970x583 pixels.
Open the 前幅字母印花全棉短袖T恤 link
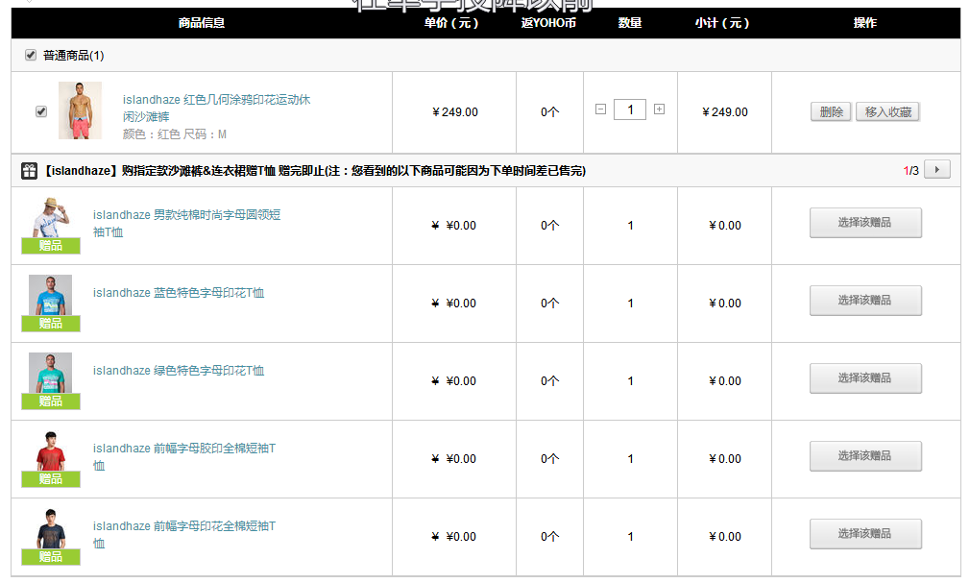click(183, 534)
